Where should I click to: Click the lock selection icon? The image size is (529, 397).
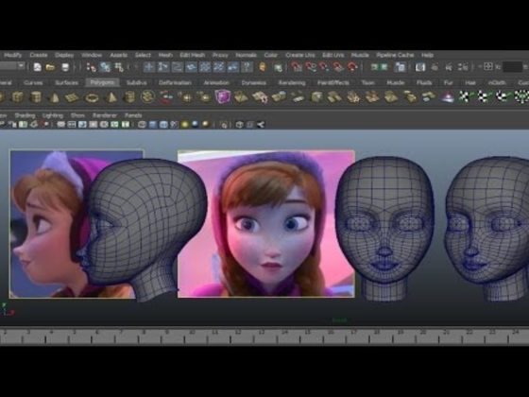coord(263,67)
